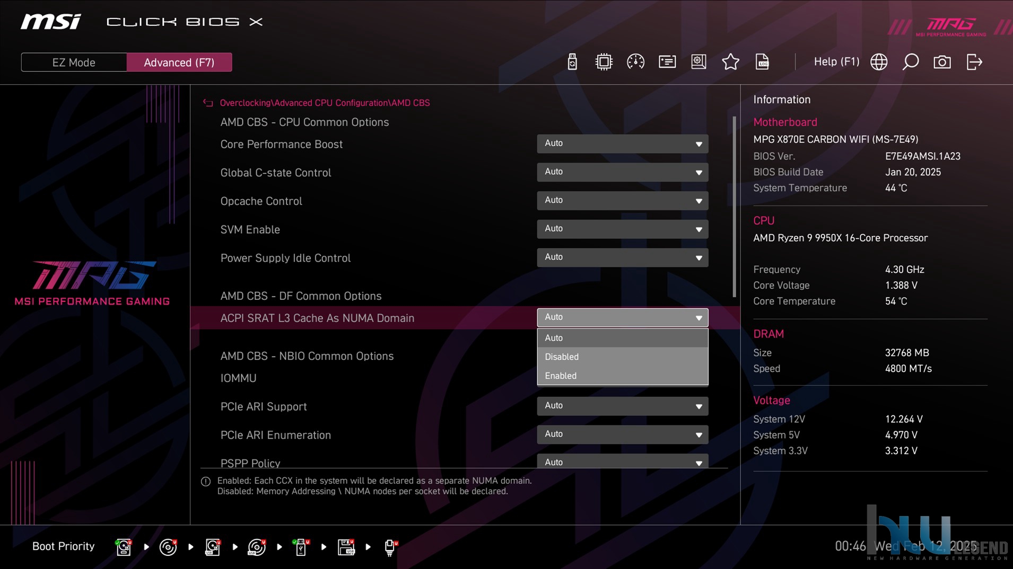Image resolution: width=1013 pixels, height=569 pixels.
Task: Click AMD CBS - NBIO Common Options heading
Action: point(307,356)
